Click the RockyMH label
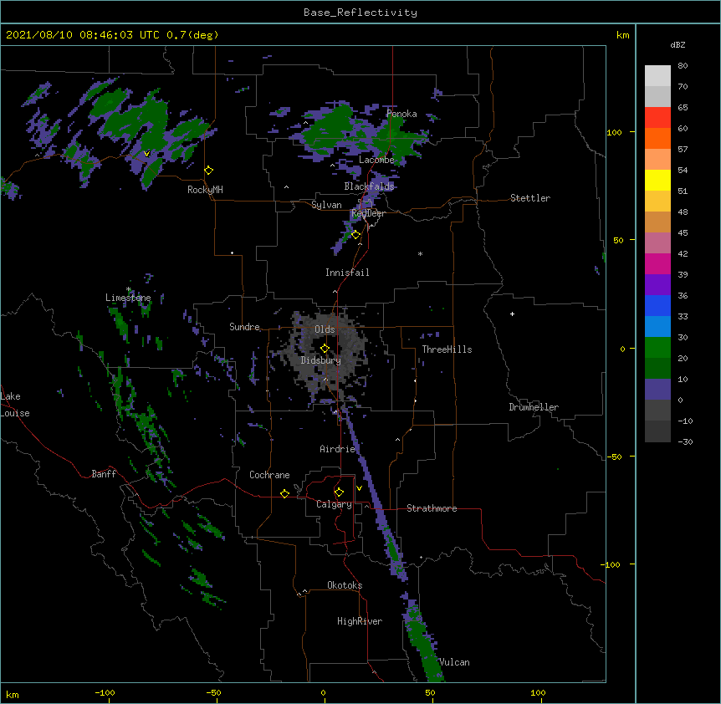 [205, 190]
